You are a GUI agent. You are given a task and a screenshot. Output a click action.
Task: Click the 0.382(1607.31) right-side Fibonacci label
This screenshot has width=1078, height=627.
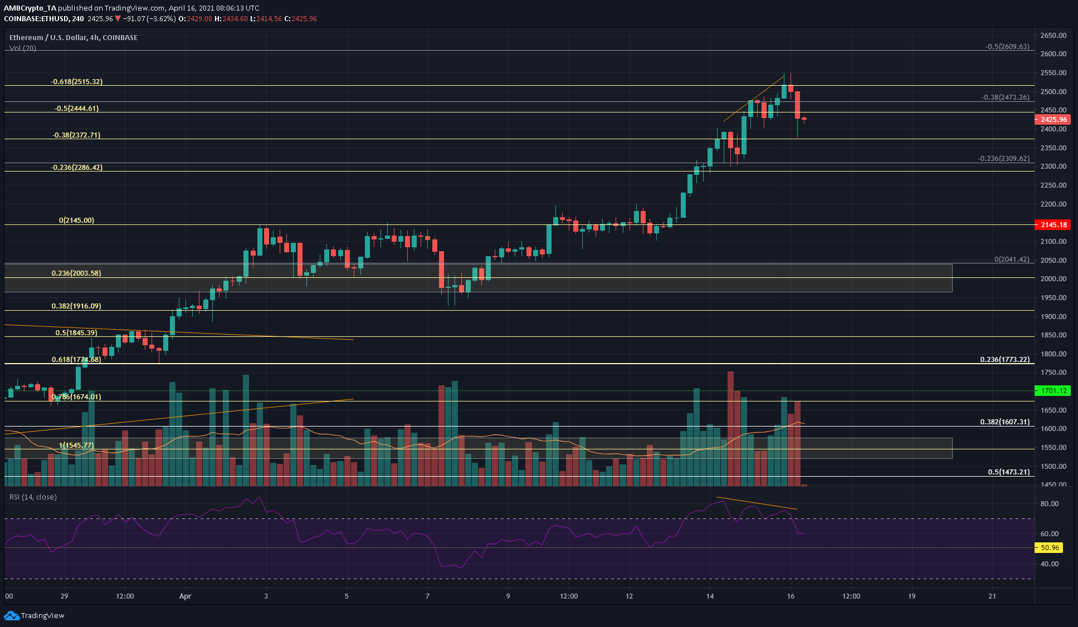click(x=1005, y=422)
